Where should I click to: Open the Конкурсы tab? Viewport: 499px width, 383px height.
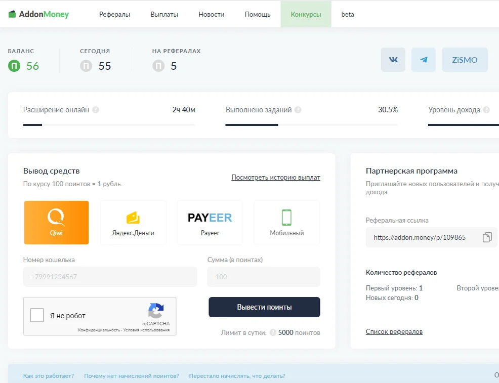[x=306, y=14]
